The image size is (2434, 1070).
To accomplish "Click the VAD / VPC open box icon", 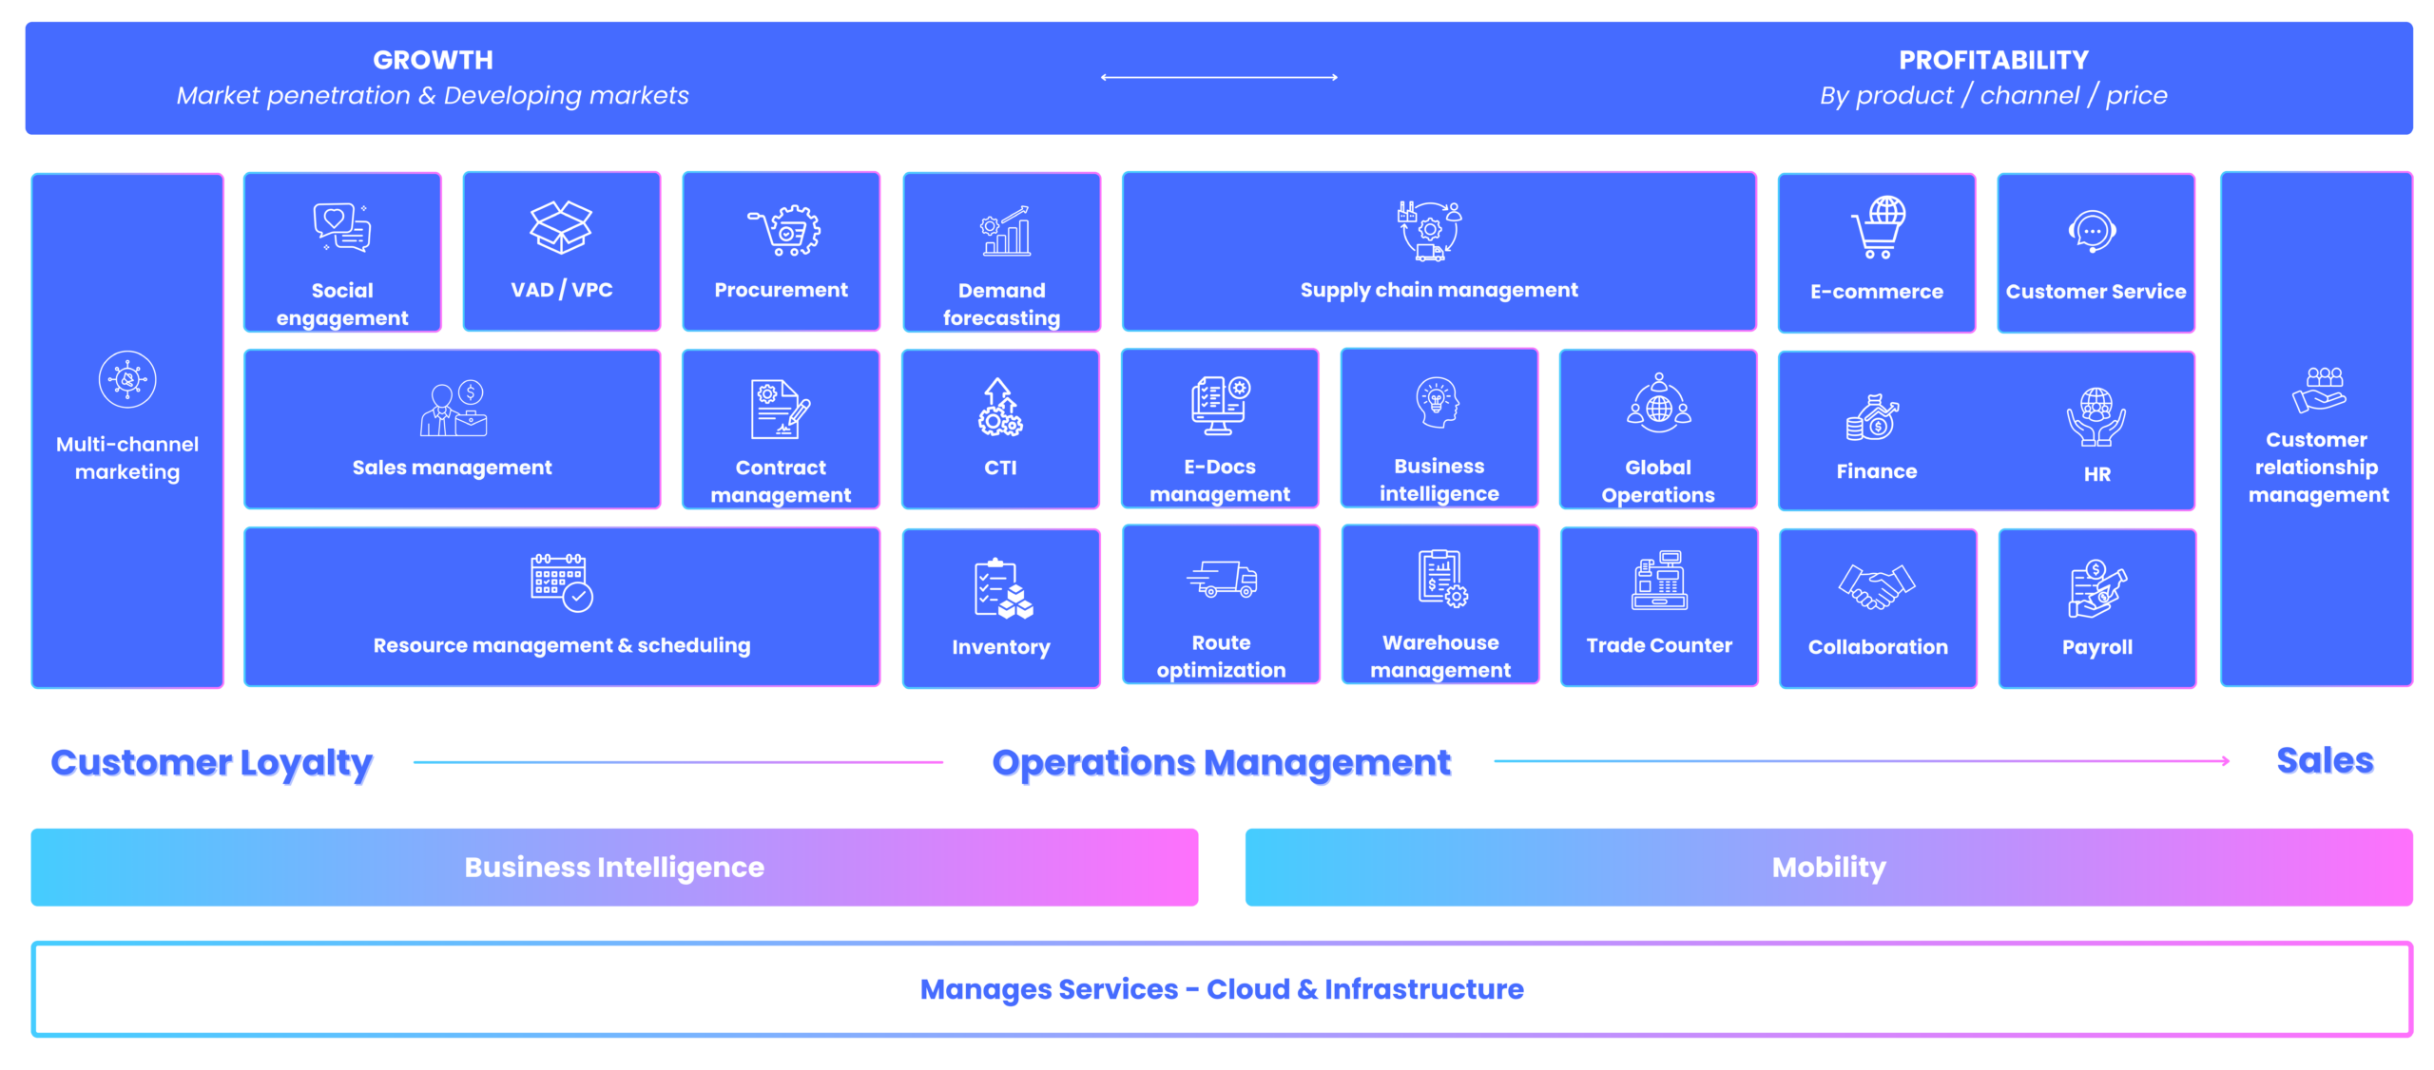I will [561, 228].
